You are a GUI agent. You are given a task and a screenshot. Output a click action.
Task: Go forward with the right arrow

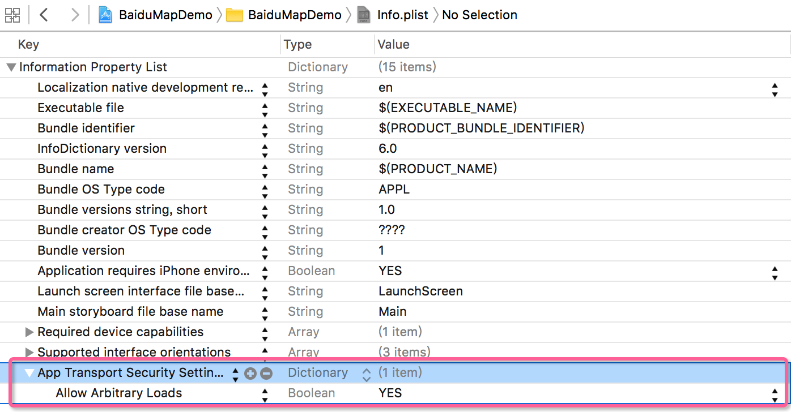pos(75,15)
